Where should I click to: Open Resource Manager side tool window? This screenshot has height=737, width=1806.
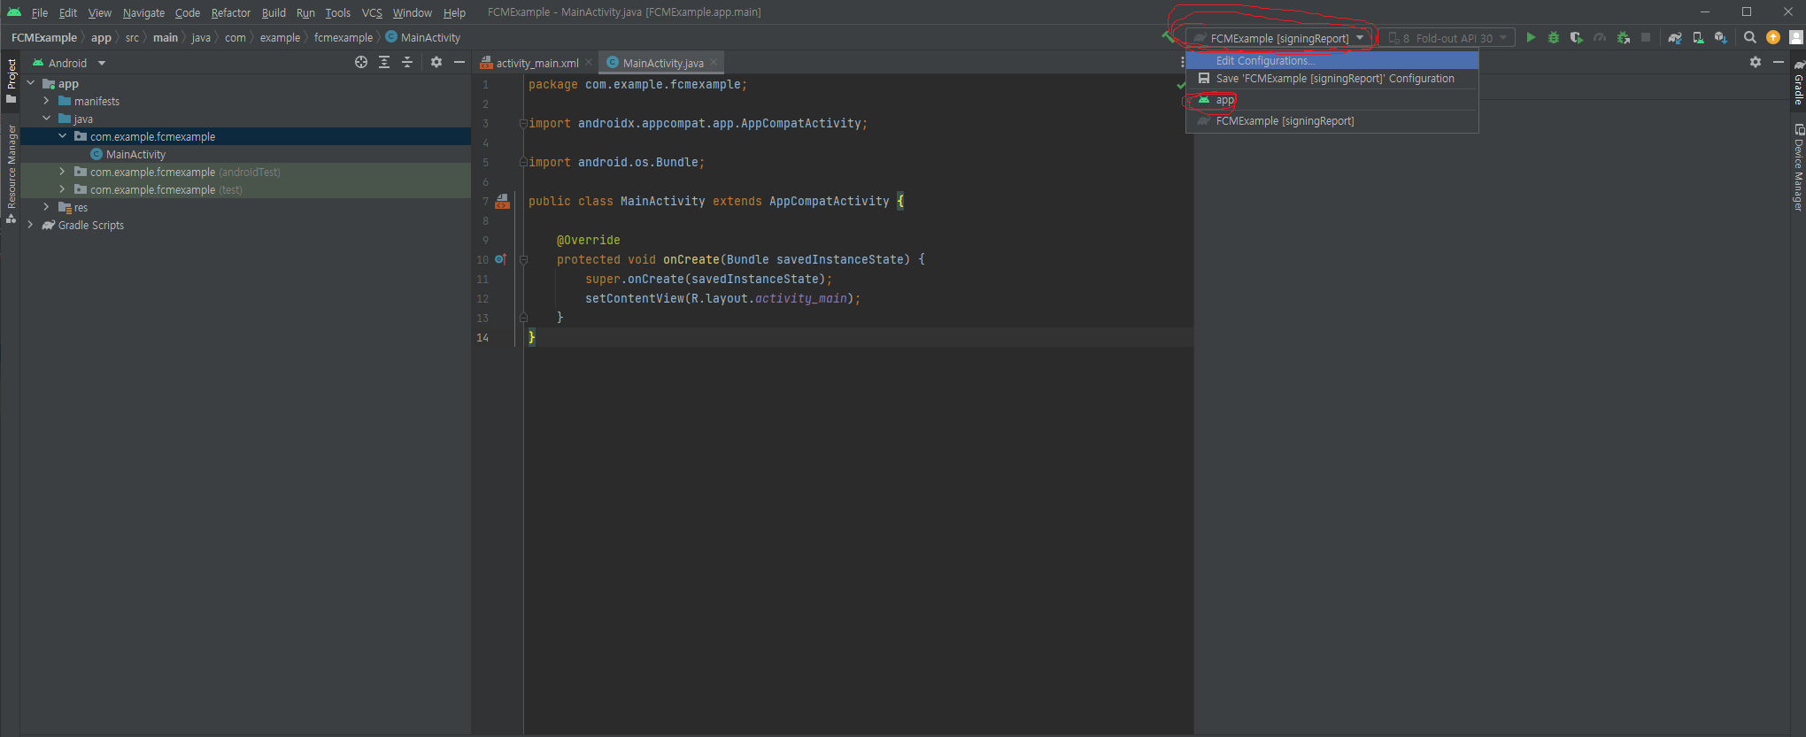[11, 173]
